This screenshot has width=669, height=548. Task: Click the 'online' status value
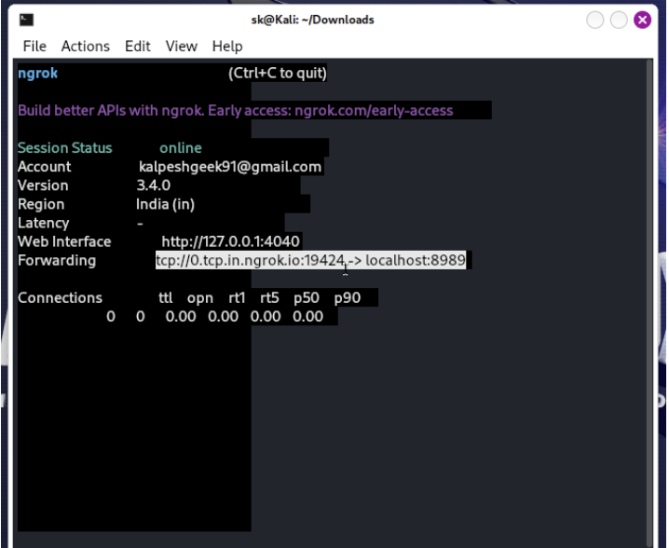coord(181,147)
